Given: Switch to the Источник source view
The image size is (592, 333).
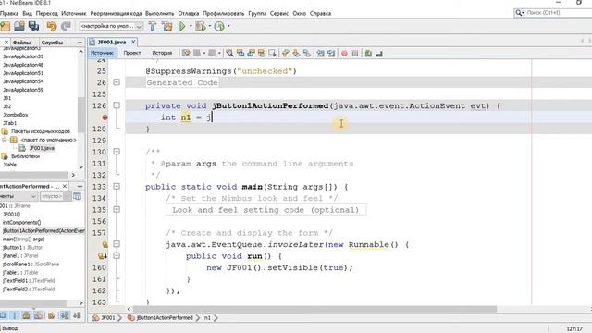Looking at the screenshot, I should 102,53.
